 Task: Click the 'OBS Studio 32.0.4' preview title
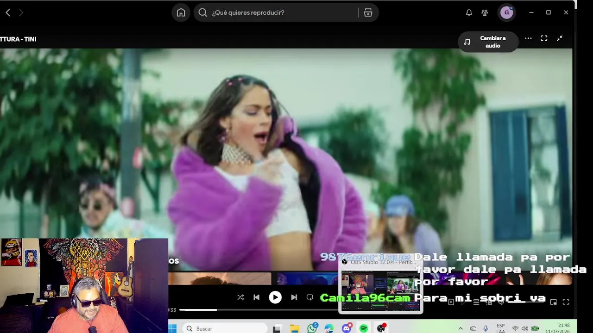383,262
